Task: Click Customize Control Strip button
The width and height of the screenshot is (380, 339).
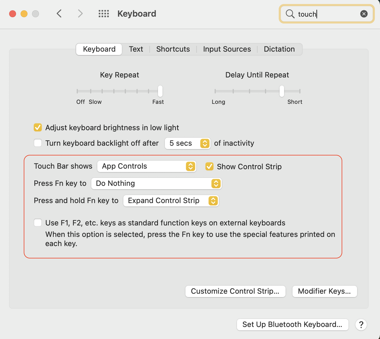Action: 235,291
